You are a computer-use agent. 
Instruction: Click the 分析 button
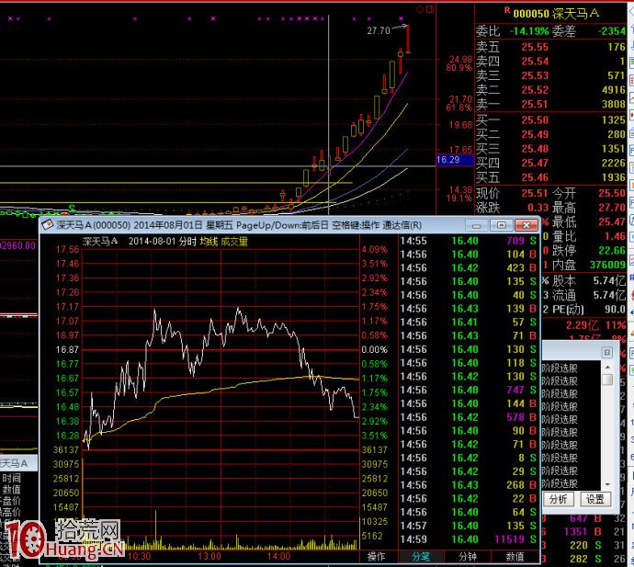(558, 500)
